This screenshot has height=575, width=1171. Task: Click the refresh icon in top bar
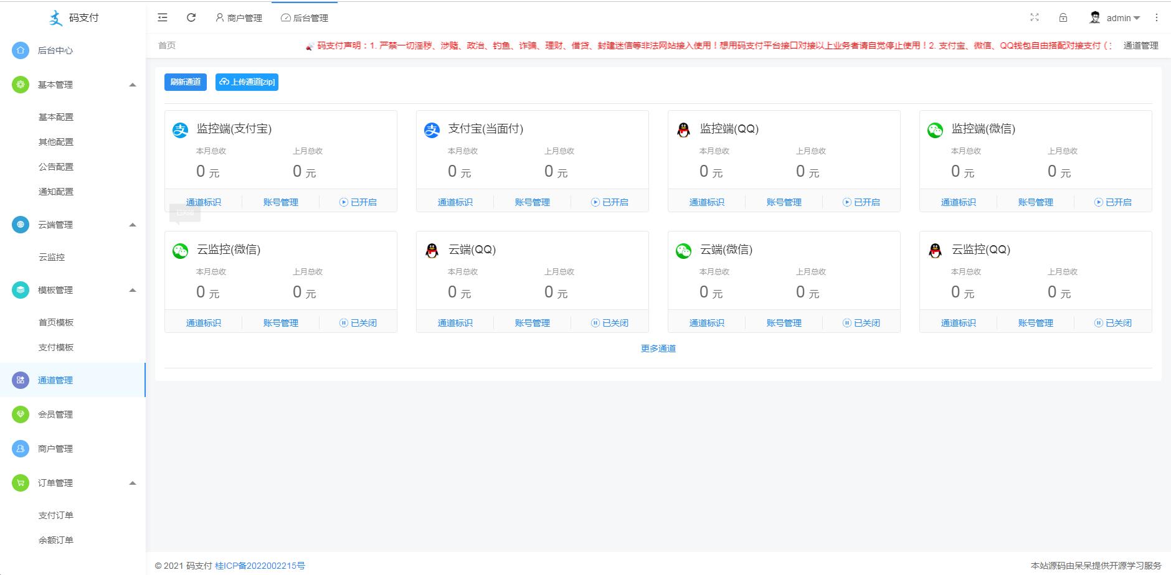tap(191, 17)
